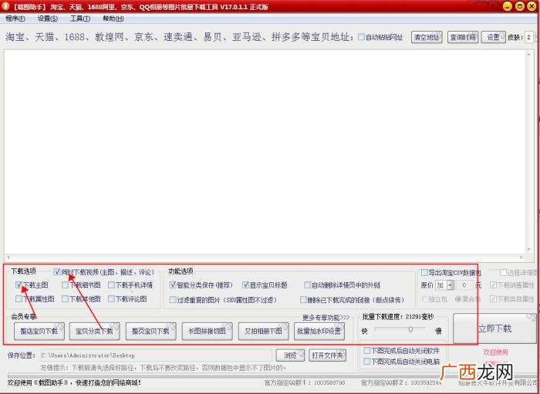Click the 整页宝贝下载 button

(151, 331)
